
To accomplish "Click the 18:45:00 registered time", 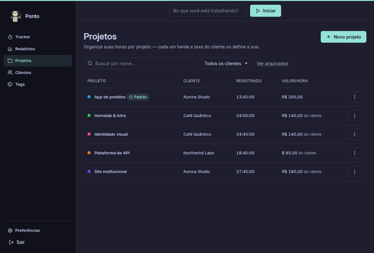I will pos(245,153).
